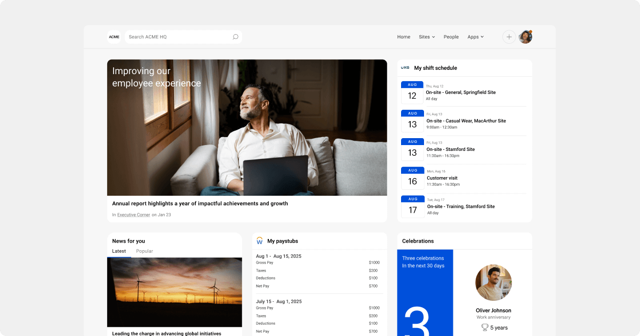
Task: Click the Aug 12 calendar date icon
Action: tap(412, 93)
